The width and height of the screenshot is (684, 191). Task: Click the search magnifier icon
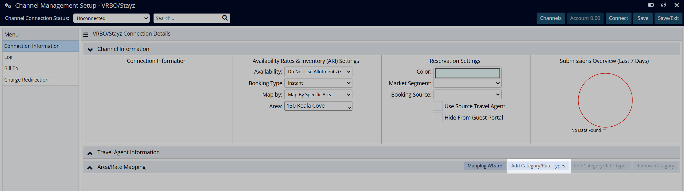click(x=225, y=18)
